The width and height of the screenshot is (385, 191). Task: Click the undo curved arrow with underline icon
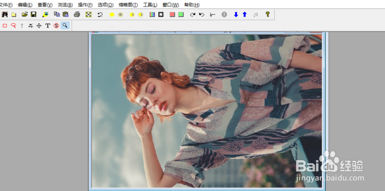pos(100,15)
